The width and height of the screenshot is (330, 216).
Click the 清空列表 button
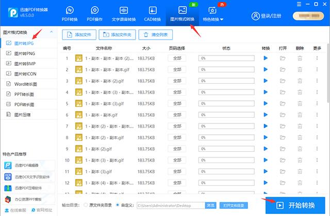coord(156,34)
